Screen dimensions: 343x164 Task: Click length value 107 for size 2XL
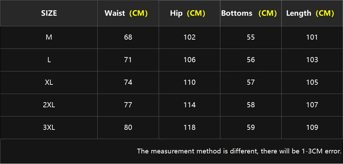(312, 105)
